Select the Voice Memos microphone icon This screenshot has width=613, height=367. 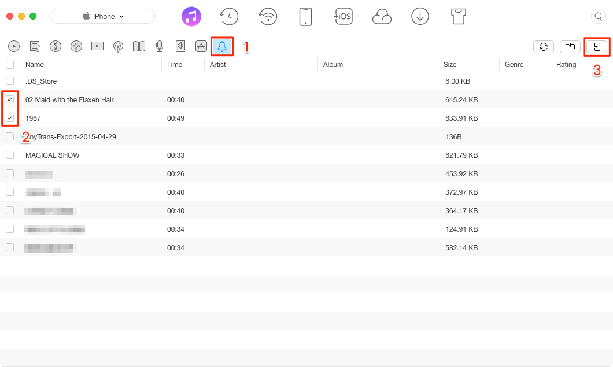click(x=160, y=46)
